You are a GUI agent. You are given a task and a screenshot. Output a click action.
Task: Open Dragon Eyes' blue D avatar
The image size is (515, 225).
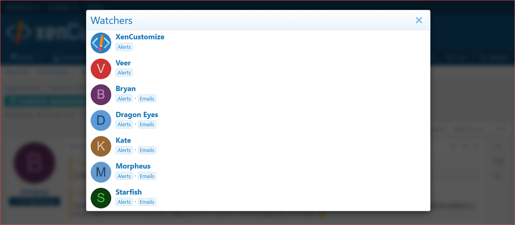pyautogui.click(x=101, y=121)
